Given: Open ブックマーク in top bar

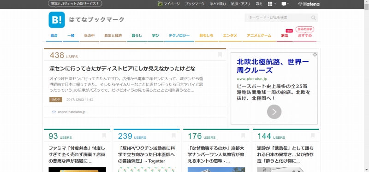Looking at the screenshot, I should click(195, 4).
